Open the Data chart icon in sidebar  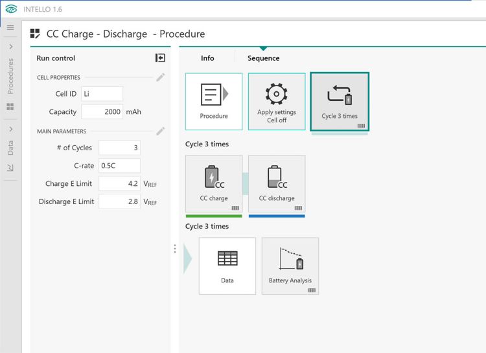point(10,168)
